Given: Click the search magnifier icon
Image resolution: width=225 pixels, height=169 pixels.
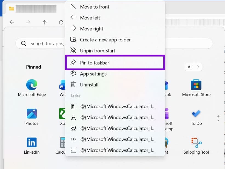Looking at the screenshot, I should (24, 43).
